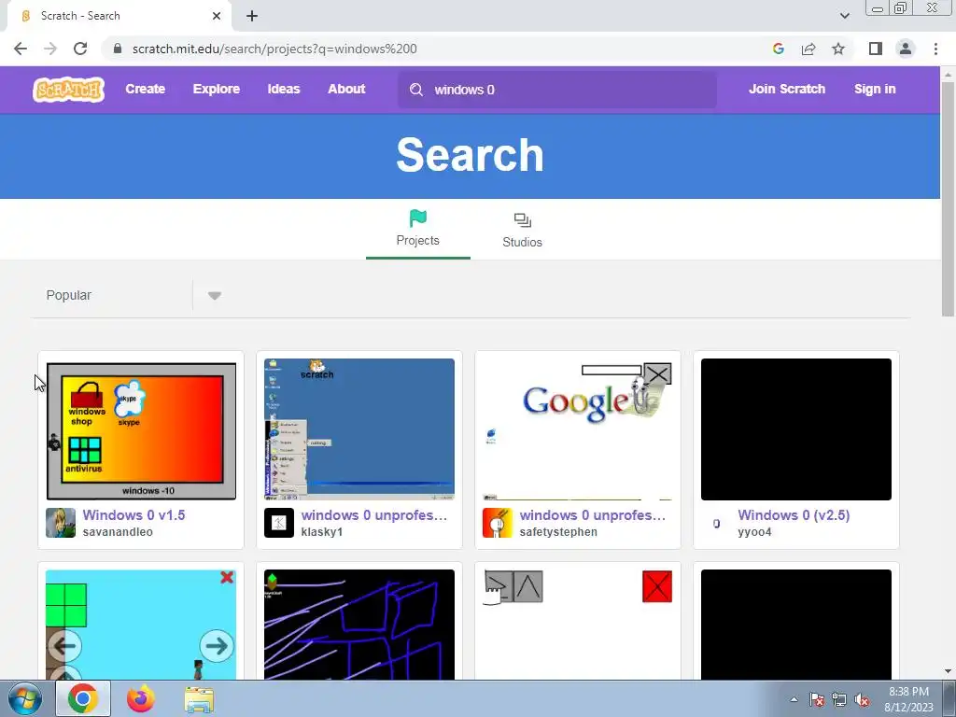The height and width of the screenshot is (717, 956).
Task: Open the Create page
Action: 145,89
